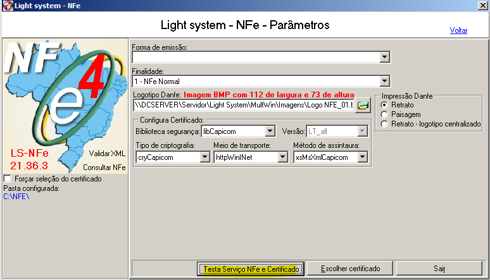Click the Validar XML link
The image size is (490, 280).
click(x=107, y=154)
